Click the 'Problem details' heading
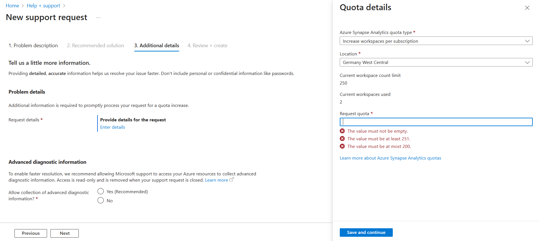 pyautogui.click(x=27, y=92)
